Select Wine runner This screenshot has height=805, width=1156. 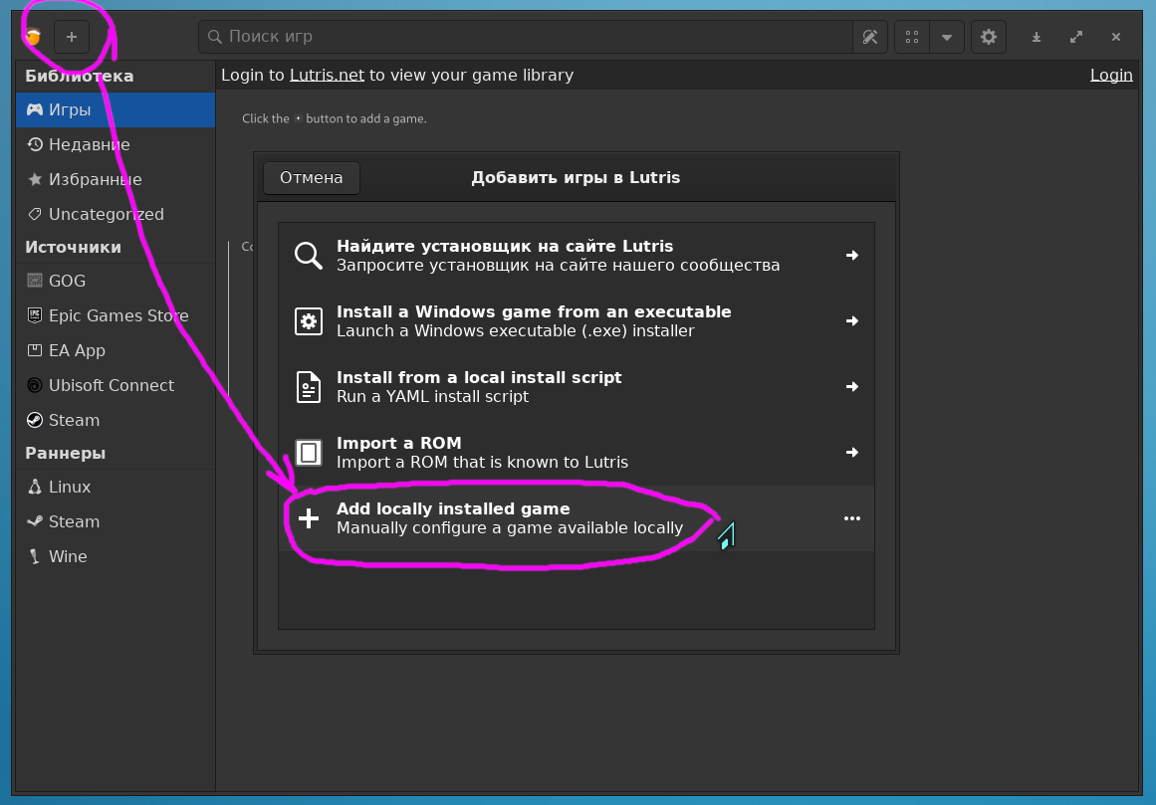tap(116, 556)
